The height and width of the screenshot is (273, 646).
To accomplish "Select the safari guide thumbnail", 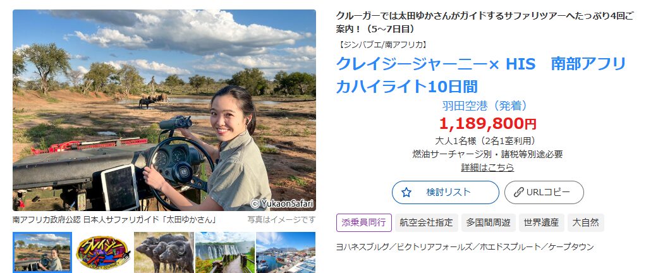I will (42, 252).
